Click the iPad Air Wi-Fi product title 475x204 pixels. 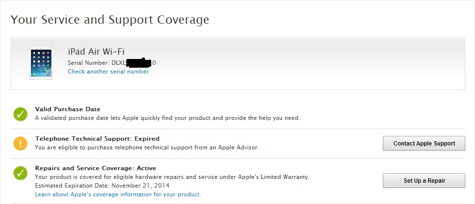[x=96, y=52]
